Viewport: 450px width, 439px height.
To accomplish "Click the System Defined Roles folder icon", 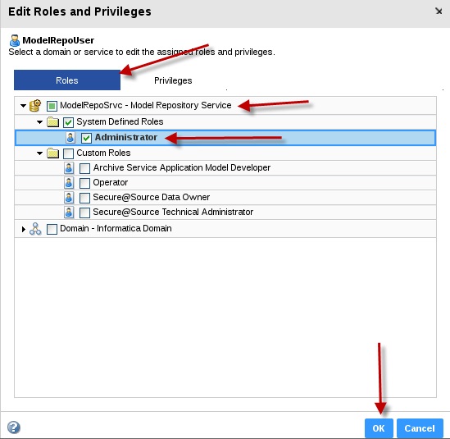I will click(52, 121).
